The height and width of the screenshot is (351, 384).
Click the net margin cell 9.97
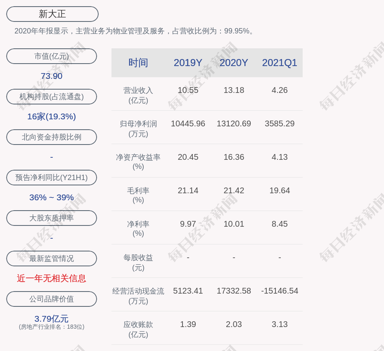click(188, 224)
